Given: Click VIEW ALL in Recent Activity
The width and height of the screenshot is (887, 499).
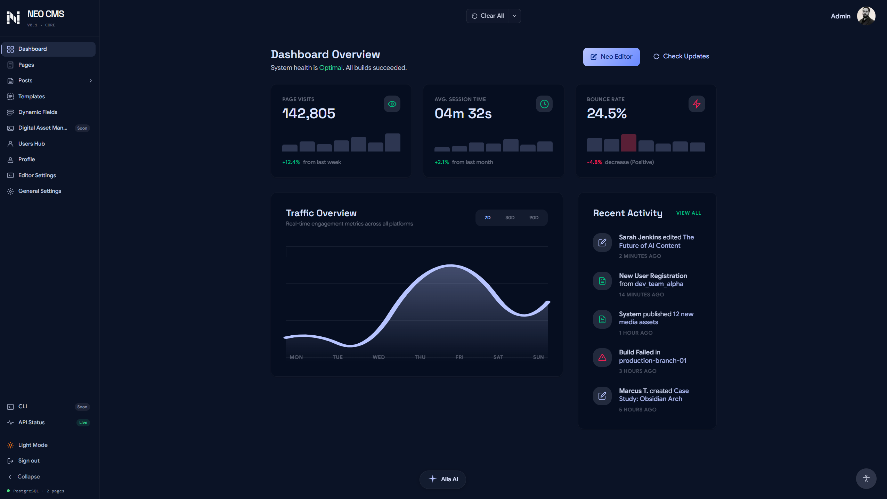Looking at the screenshot, I should 688,213.
